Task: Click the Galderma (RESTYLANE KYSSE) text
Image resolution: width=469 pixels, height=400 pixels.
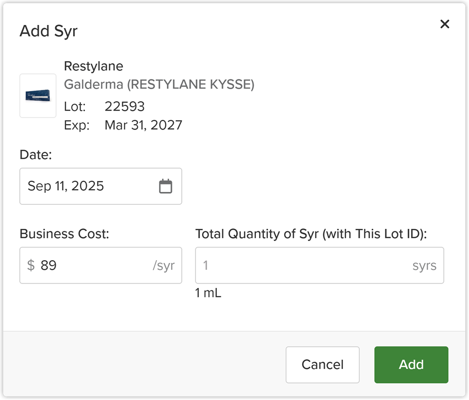Action: coord(159,84)
